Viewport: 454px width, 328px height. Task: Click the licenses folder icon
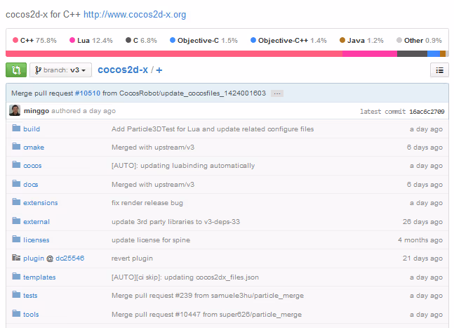click(x=16, y=239)
